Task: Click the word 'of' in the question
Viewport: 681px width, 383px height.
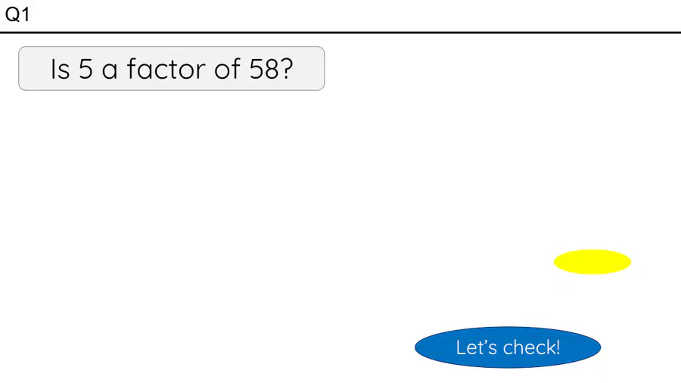Action: pos(227,69)
